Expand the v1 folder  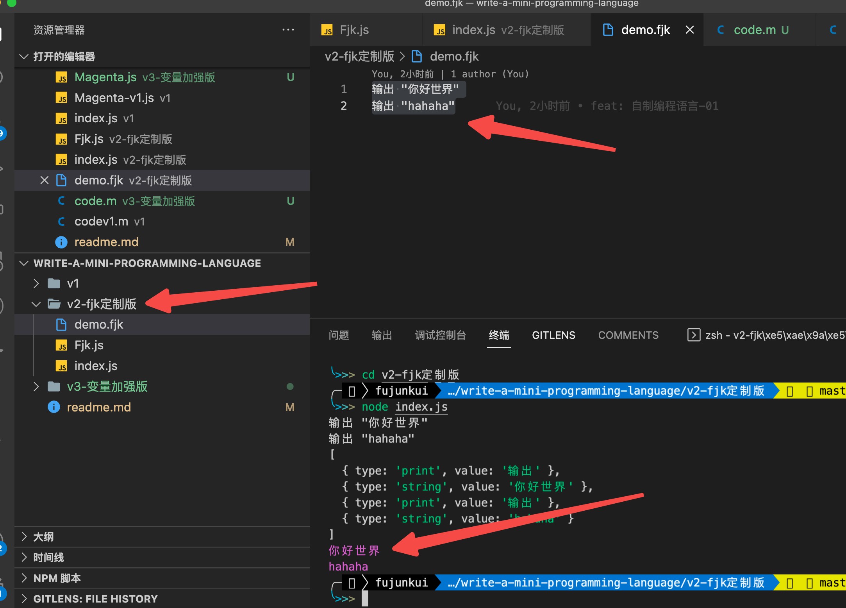[x=36, y=283]
